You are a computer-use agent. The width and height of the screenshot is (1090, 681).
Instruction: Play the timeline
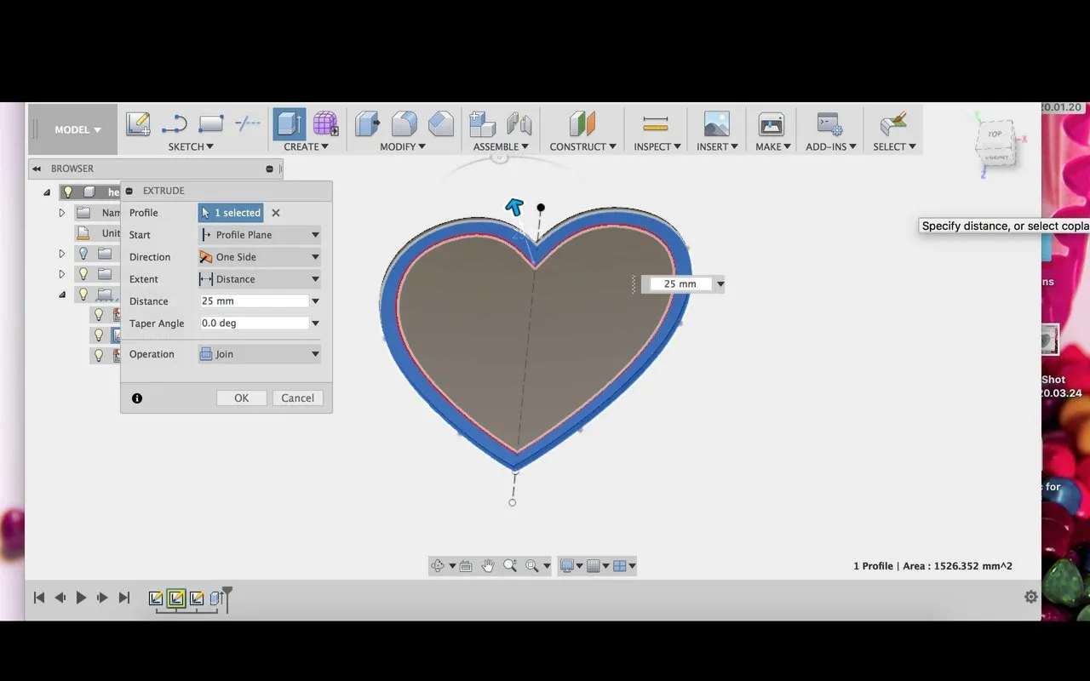pos(81,598)
